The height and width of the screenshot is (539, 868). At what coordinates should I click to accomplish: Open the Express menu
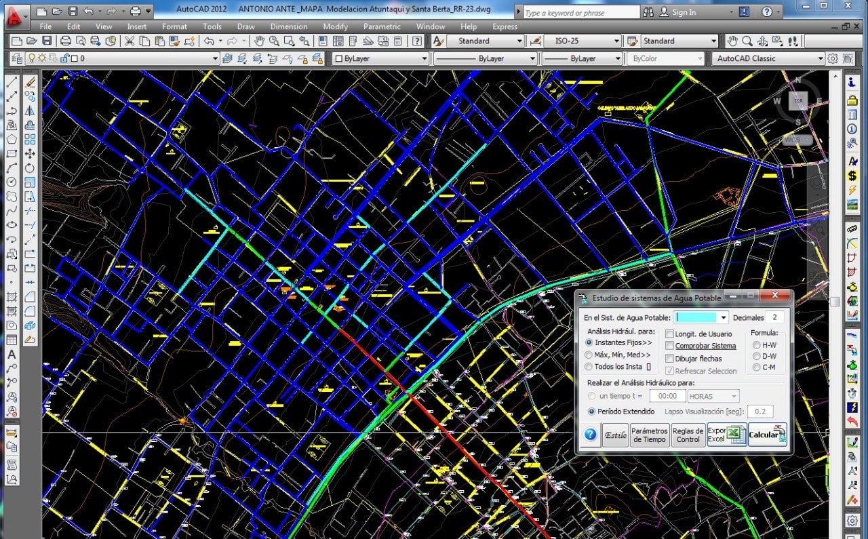505,26
